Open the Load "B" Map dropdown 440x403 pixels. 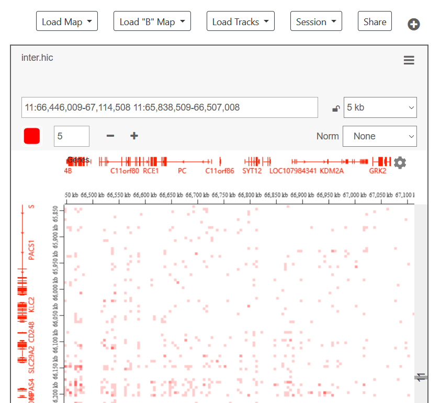pos(152,21)
